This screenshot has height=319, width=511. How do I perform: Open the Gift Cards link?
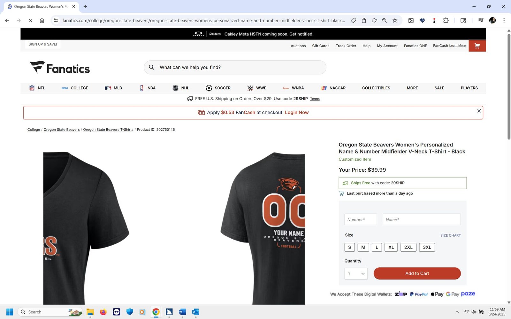(321, 46)
